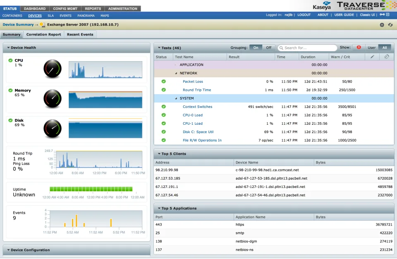Sort by Test Name column header

(200, 57)
